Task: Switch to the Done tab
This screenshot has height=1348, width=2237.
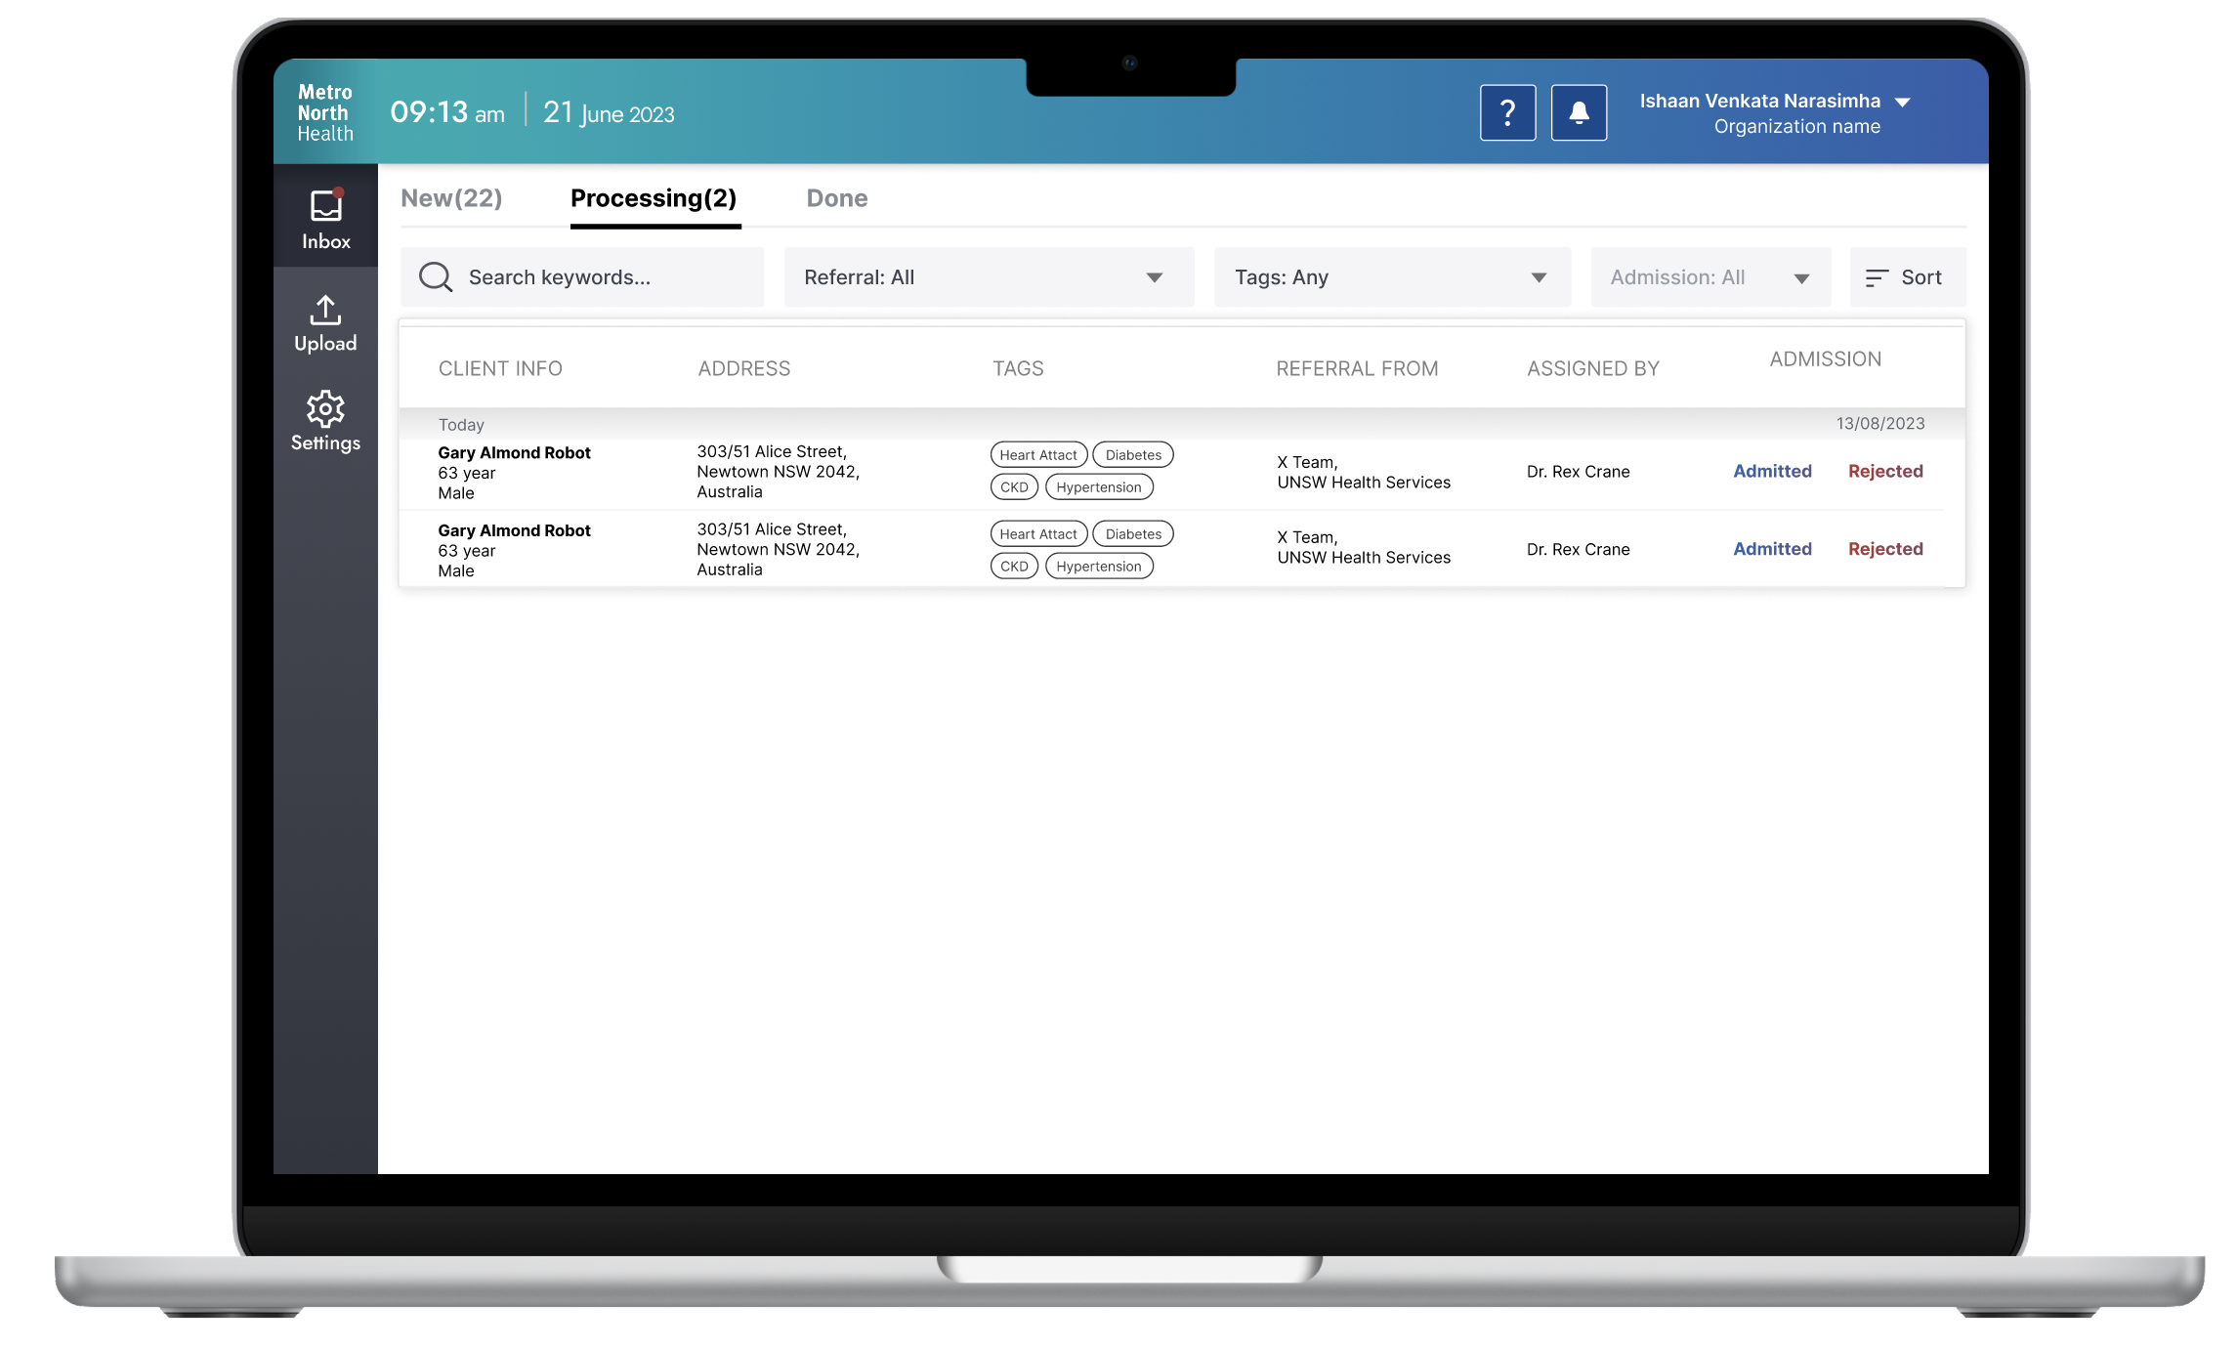Action: [x=836, y=198]
